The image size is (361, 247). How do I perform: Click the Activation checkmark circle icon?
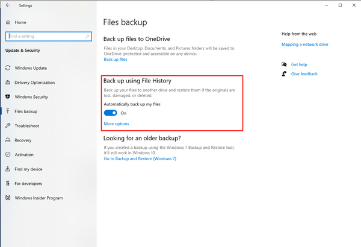click(8, 154)
